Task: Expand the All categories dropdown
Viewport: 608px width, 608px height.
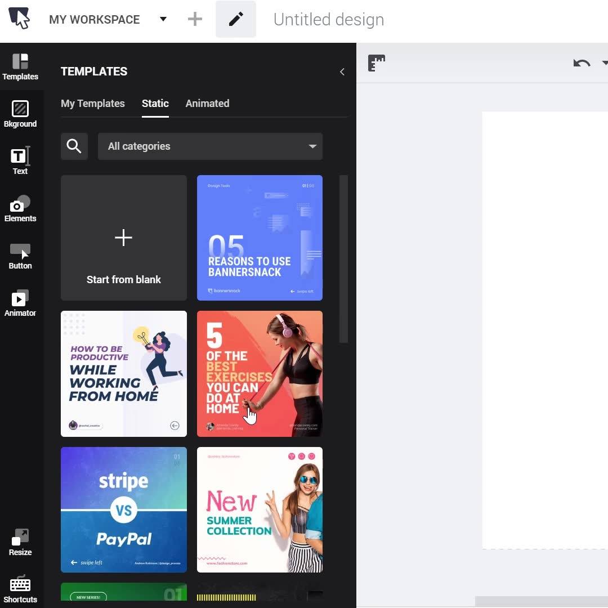Action: tap(210, 146)
